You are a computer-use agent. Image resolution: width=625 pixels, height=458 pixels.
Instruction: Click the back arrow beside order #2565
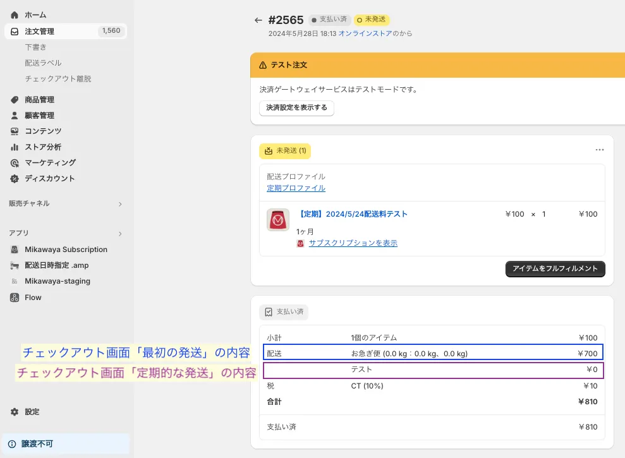point(258,20)
